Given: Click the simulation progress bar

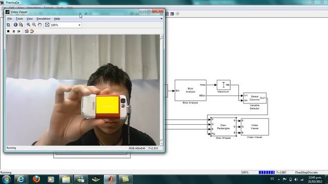Looking at the screenshot, I should coord(266,172).
